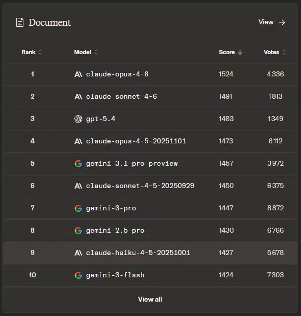301x316 pixels.
Task: Open the View link in header
Action: tap(266, 22)
